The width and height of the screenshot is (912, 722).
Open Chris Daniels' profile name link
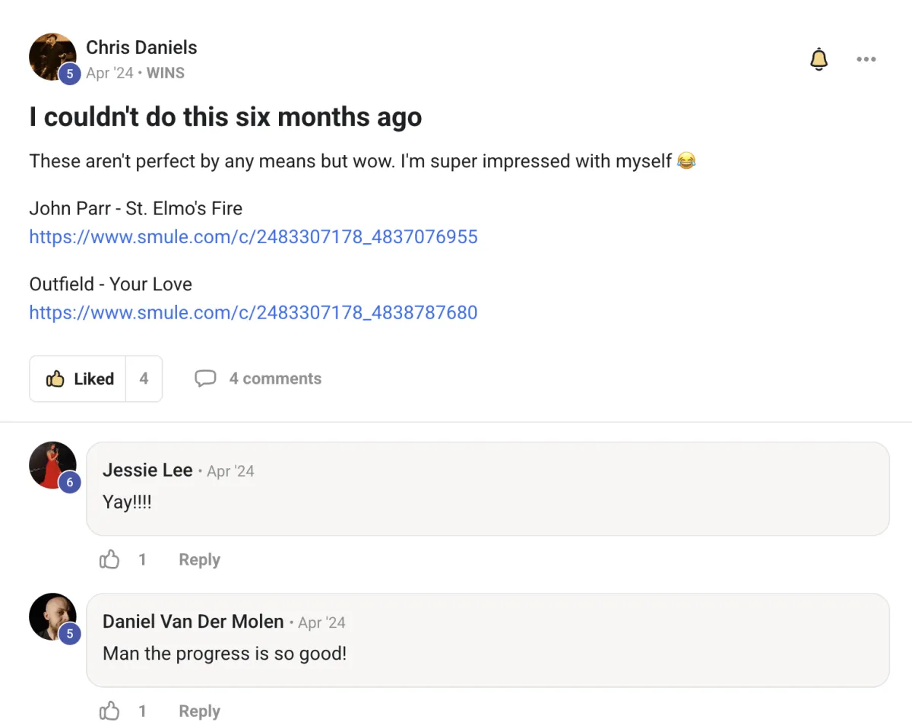141,47
